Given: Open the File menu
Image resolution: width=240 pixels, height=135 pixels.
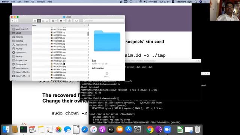Looking at the screenshot, I should pyautogui.click(x=13, y=1).
